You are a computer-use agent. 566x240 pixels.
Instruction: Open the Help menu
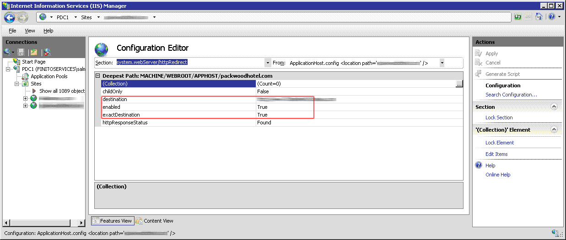(49, 31)
